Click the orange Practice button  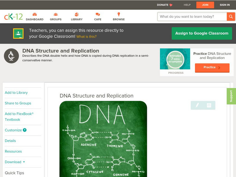pos(212,68)
